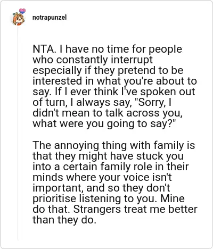Click the closing words "than they do."

pyautogui.click(x=64, y=220)
